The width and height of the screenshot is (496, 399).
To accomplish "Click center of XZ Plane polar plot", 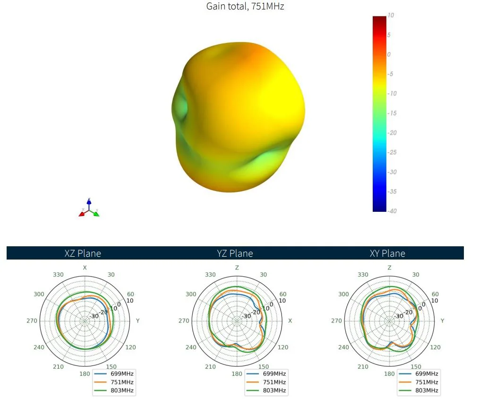I will (x=85, y=321).
